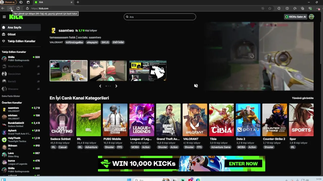Open Edge browser from the taskbar
Image resolution: width=323 pixels, height=181 pixels.
tap(198, 180)
